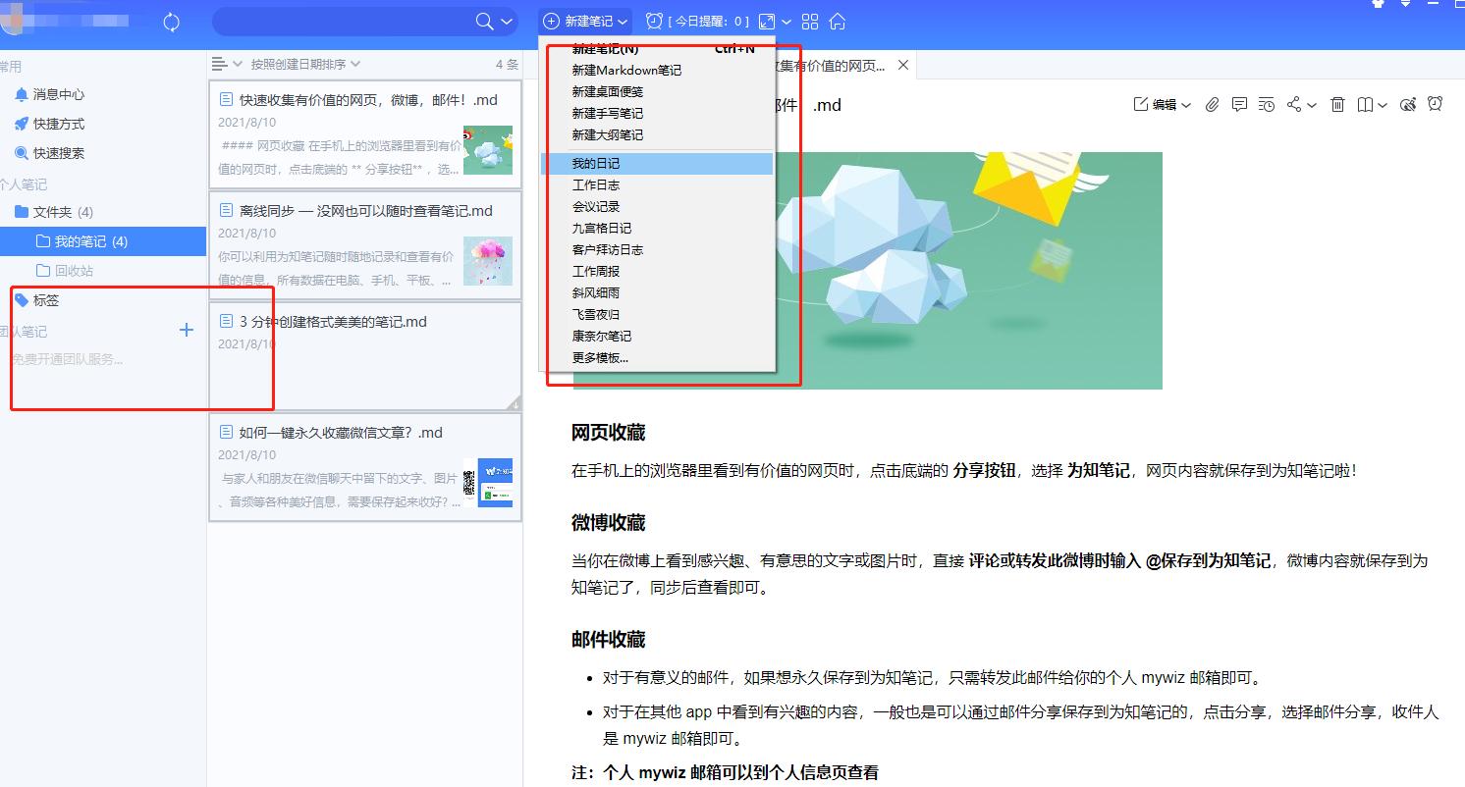
Task: Open the share options chevron next to share icon
Action: pos(1310,105)
